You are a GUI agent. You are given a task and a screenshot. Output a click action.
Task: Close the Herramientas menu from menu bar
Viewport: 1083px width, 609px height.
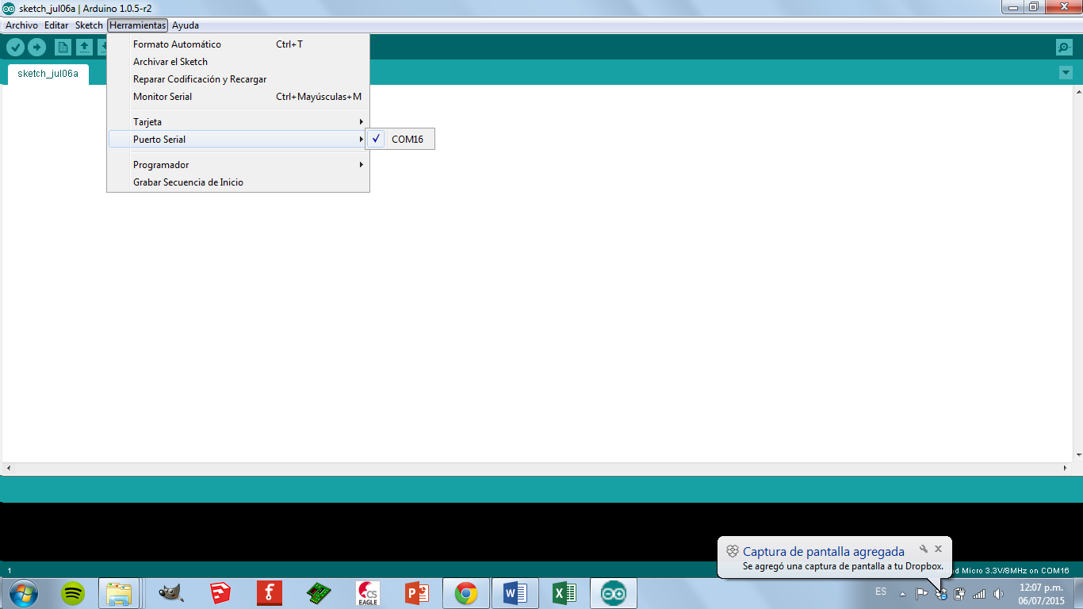[x=138, y=25]
